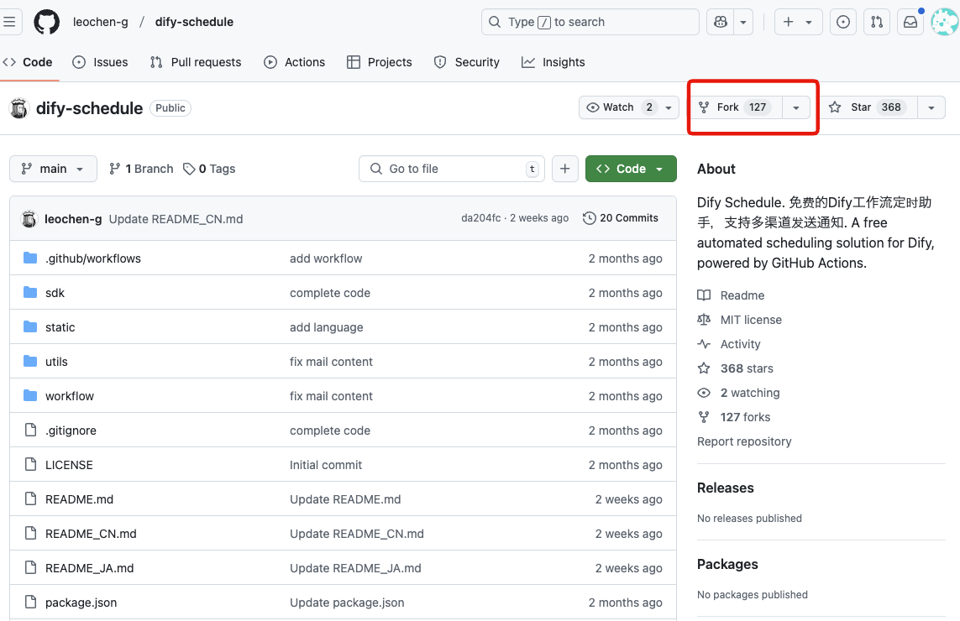The height and width of the screenshot is (621, 960).
Task: Open the green Code clone dropdown
Action: tap(631, 169)
